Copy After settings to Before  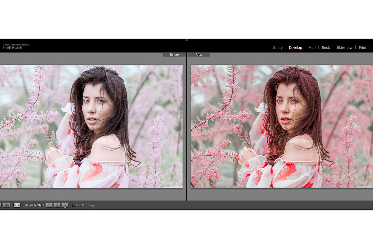point(57,205)
